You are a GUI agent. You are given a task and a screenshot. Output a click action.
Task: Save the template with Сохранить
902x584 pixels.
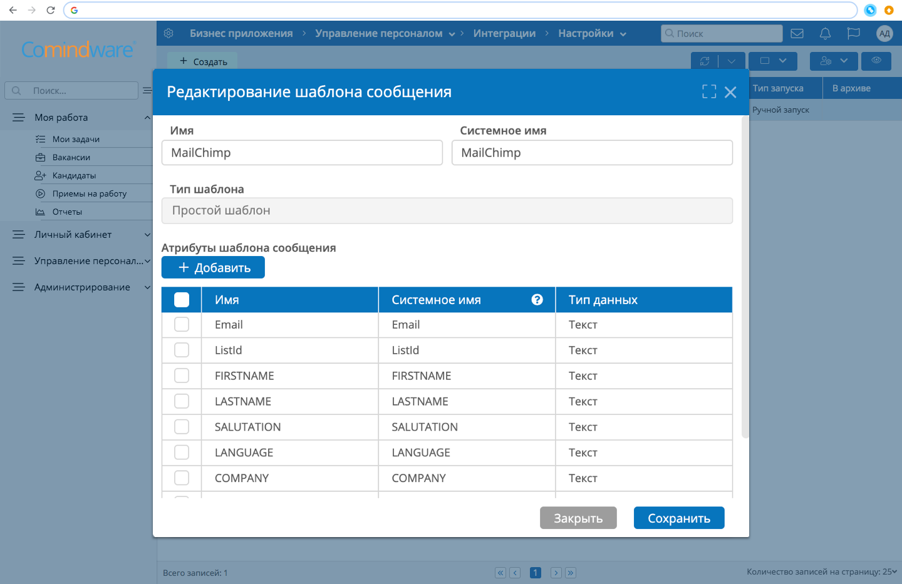pyautogui.click(x=679, y=518)
